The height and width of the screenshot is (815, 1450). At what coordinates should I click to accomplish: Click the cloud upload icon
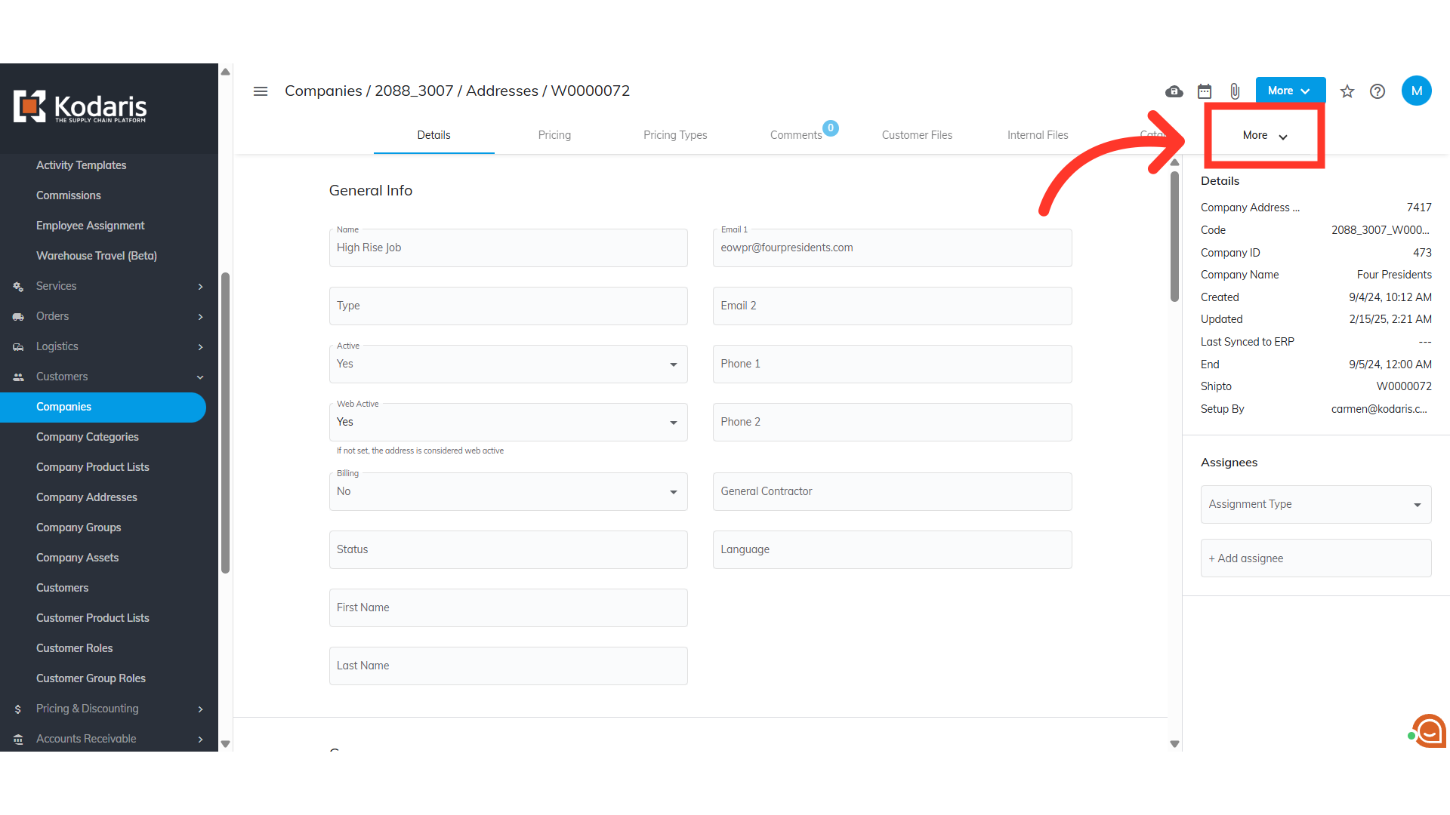click(1174, 91)
